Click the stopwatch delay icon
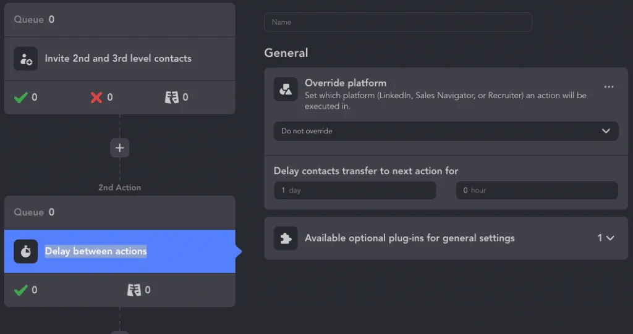633x334 pixels. coord(26,251)
